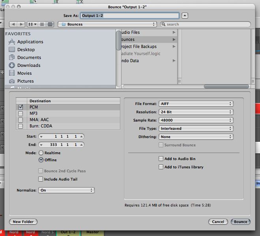
Task: Open Sample Rate dropdown
Action: tap(196, 120)
